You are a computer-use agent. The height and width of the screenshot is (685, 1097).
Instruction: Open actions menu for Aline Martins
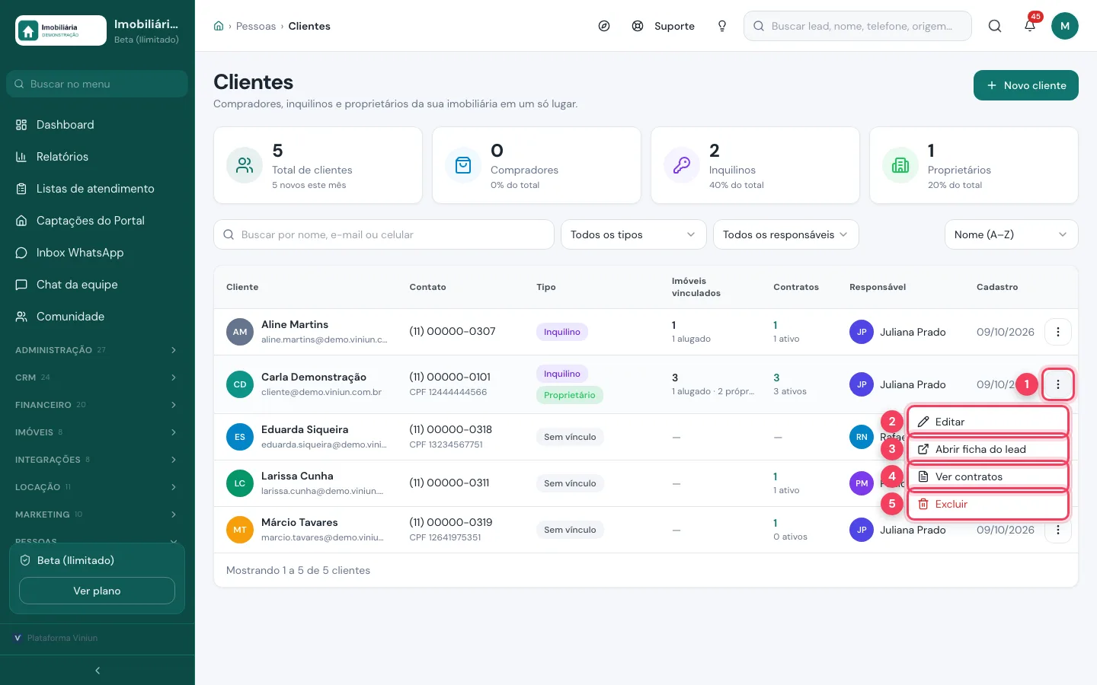coord(1058,332)
